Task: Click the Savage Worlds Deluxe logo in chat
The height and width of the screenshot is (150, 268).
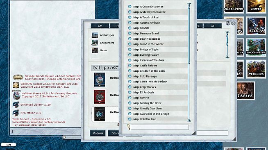Action: click(x=18, y=77)
